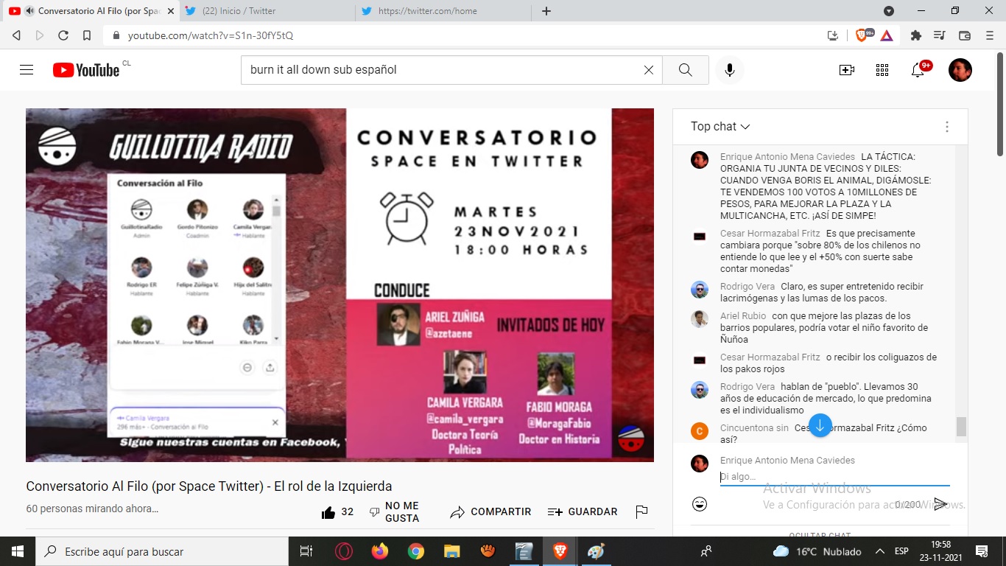The width and height of the screenshot is (1006, 566).
Task: Open a new browser tab
Action: [546, 11]
